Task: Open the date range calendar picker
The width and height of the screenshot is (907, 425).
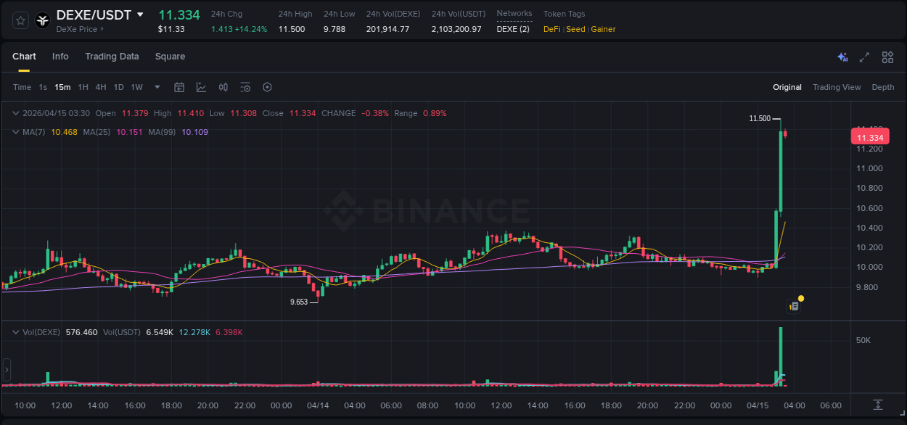Action: point(179,87)
